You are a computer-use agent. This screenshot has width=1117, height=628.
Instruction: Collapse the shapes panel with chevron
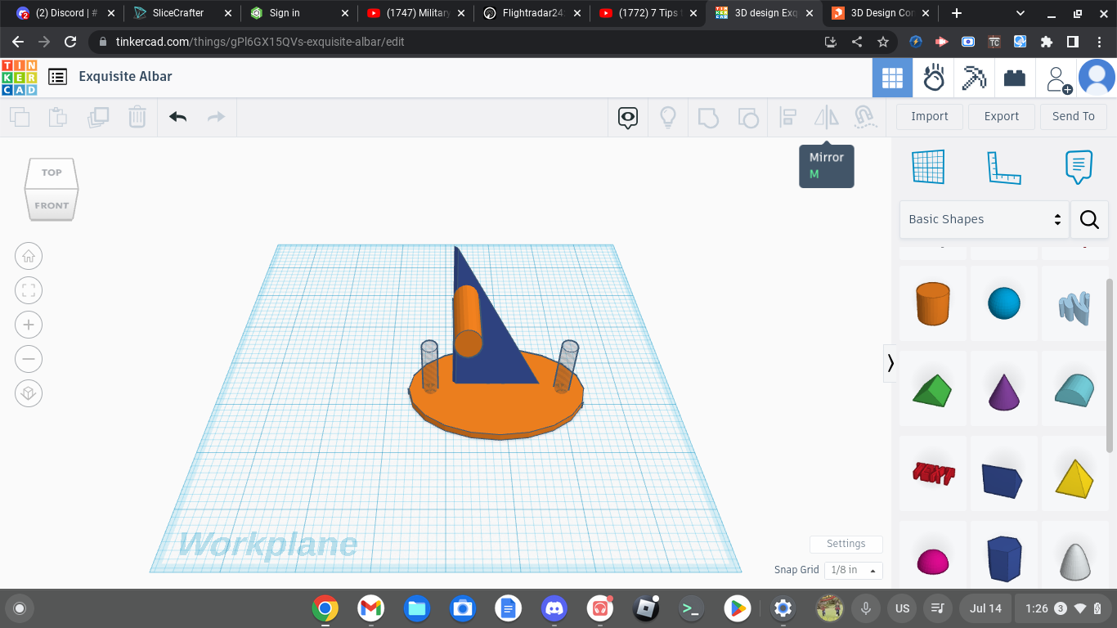pos(890,363)
